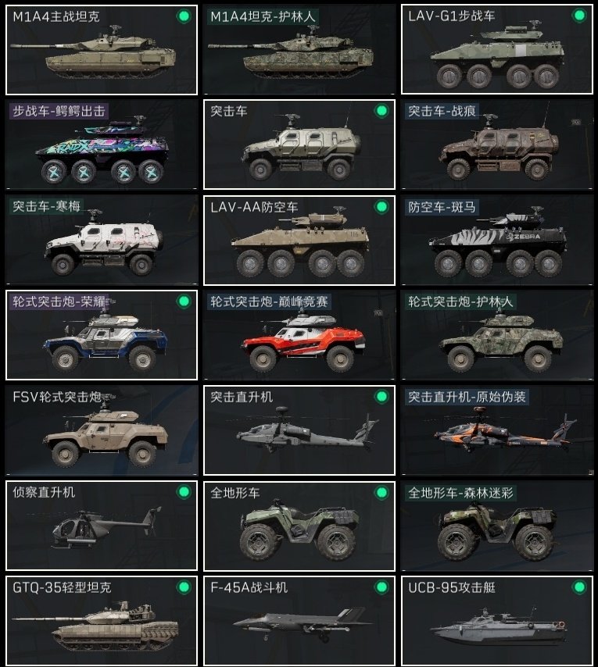This screenshot has height=667, width=598.
Task: Choose the 防空车-斑马 zebra skin
Action: (x=497, y=241)
